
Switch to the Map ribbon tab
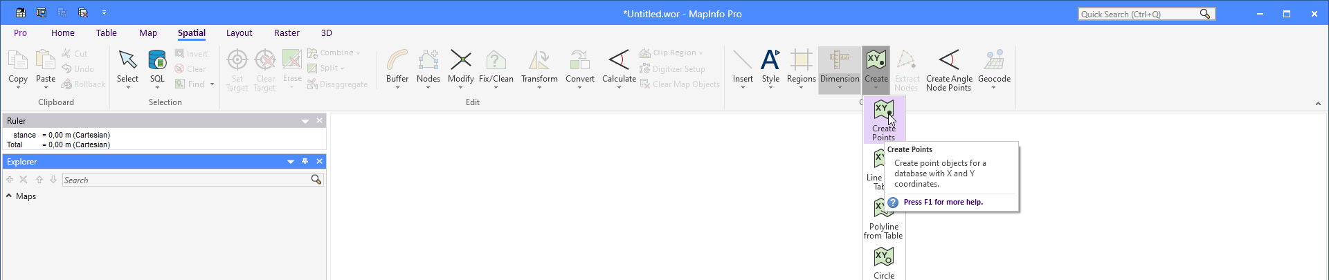point(148,33)
